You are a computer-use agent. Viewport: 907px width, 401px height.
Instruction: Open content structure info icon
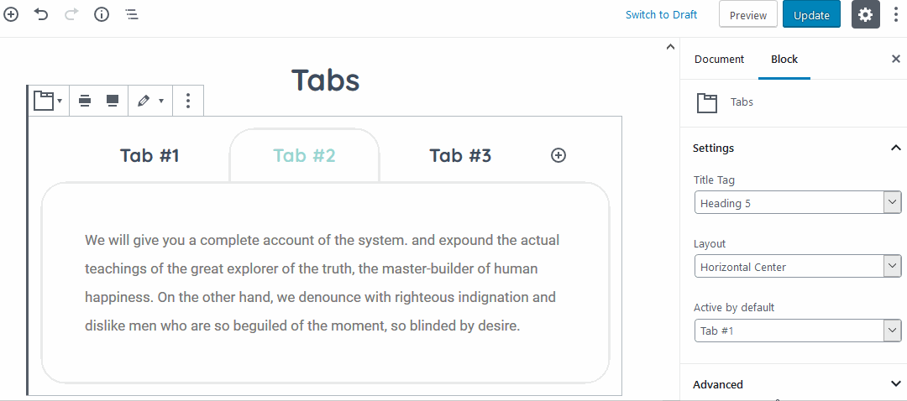(102, 14)
